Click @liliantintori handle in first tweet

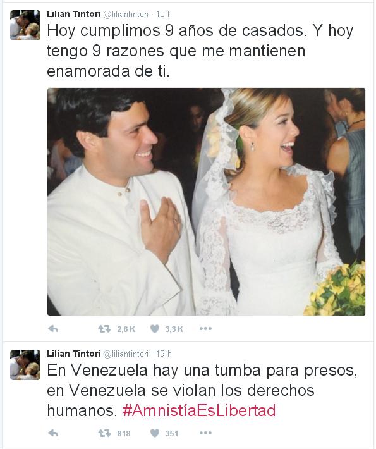(x=126, y=15)
